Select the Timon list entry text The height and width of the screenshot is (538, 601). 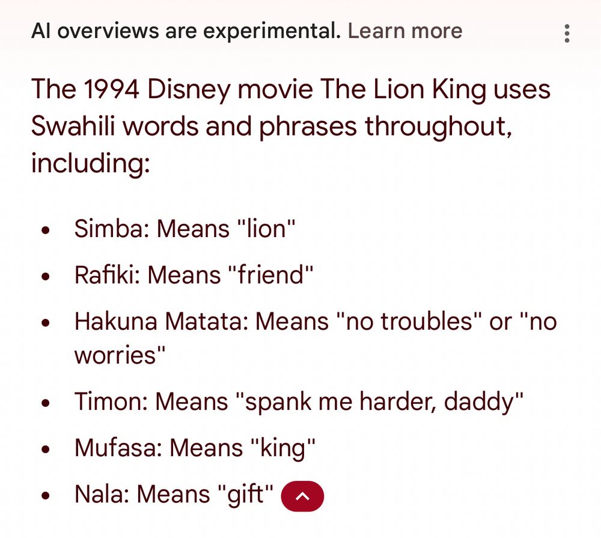299,401
